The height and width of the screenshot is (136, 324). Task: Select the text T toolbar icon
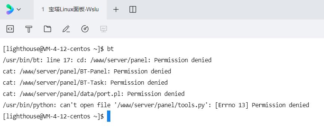coord(29,29)
